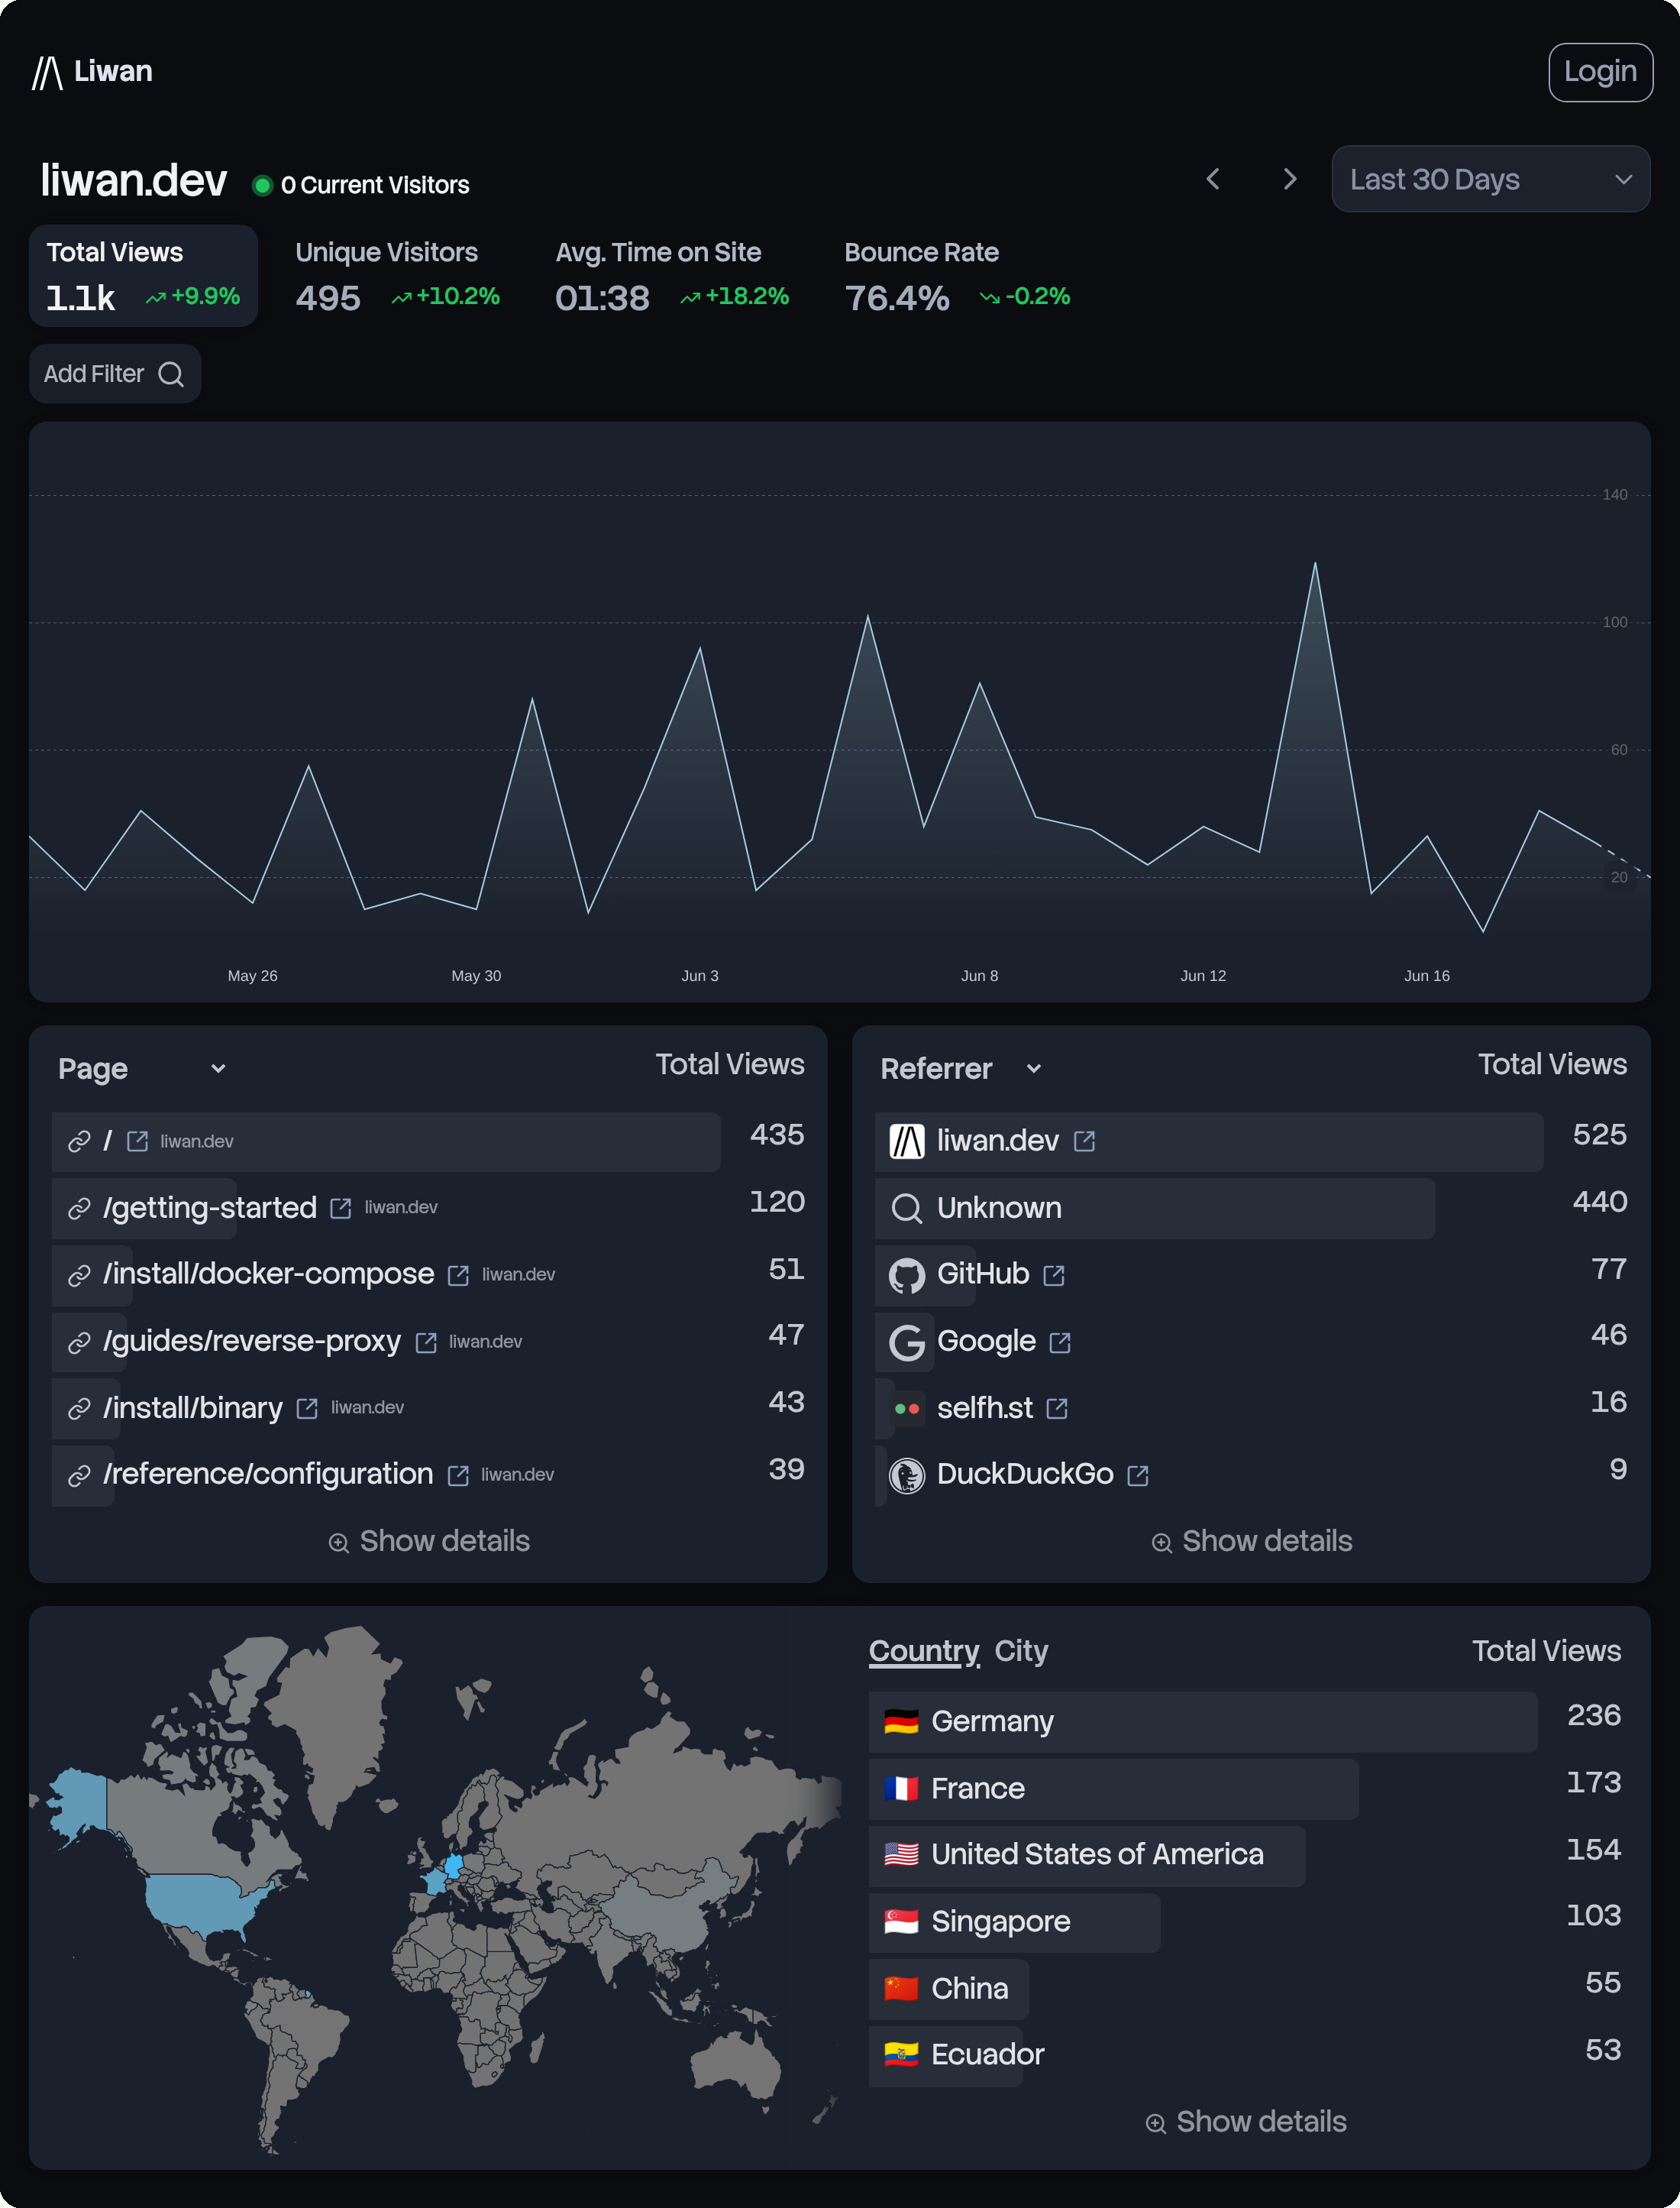Select the Bounce Rate metric
Image resolution: width=1680 pixels, height=2208 pixels.
[957, 275]
